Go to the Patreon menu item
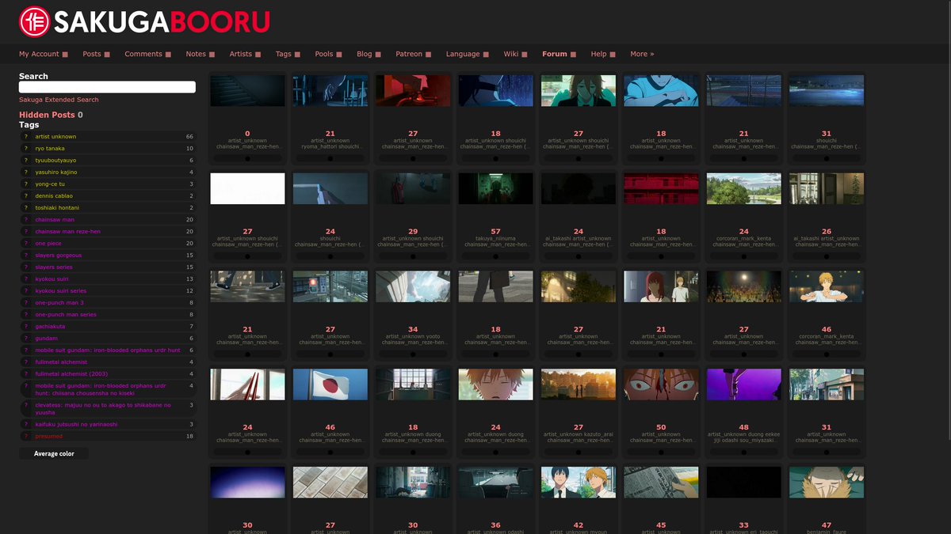951x534 pixels. tap(409, 55)
